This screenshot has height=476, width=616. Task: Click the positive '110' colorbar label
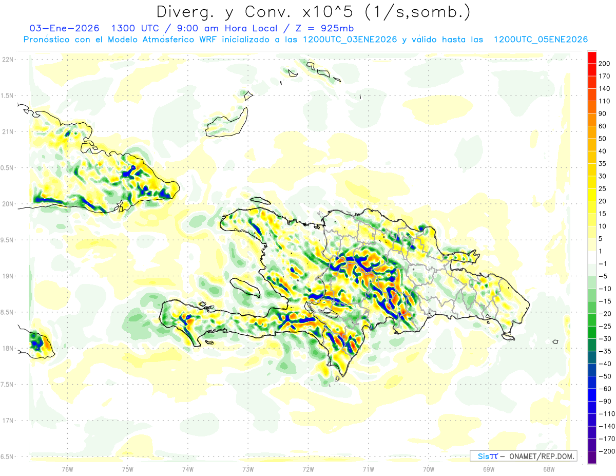click(x=604, y=101)
